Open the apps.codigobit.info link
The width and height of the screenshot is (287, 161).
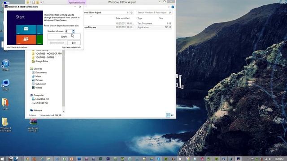(x=71, y=47)
